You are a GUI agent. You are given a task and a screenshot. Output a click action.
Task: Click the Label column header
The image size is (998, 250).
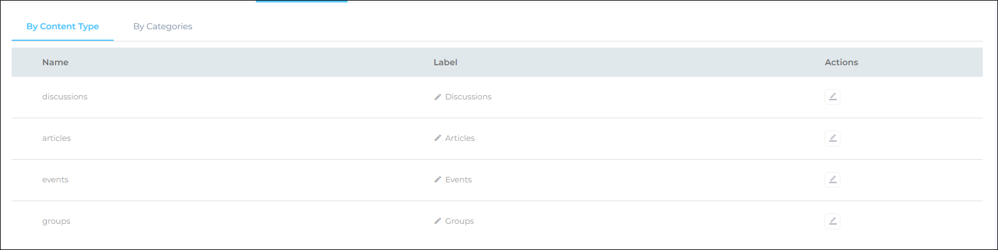tap(445, 62)
